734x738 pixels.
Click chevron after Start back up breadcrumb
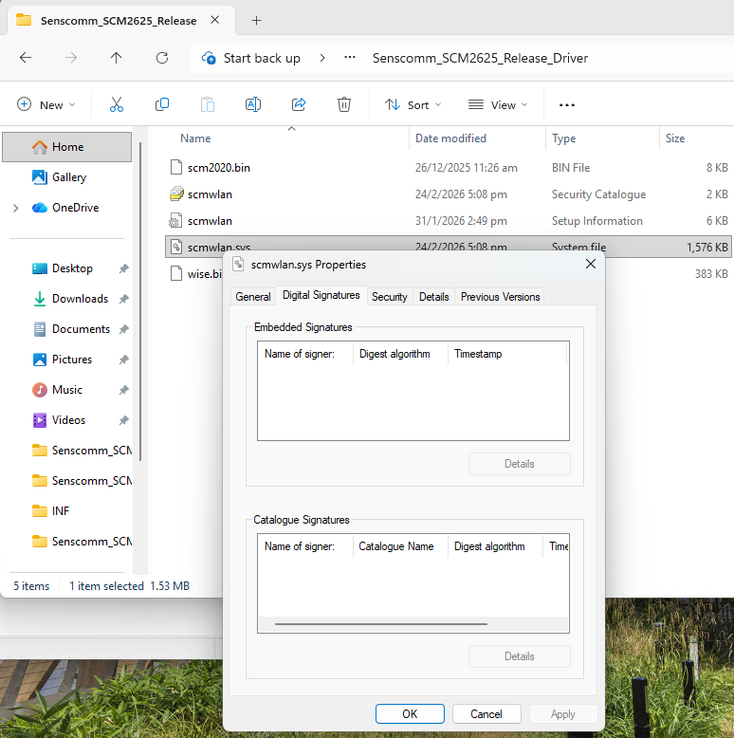pyautogui.click(x=322, y=58)
